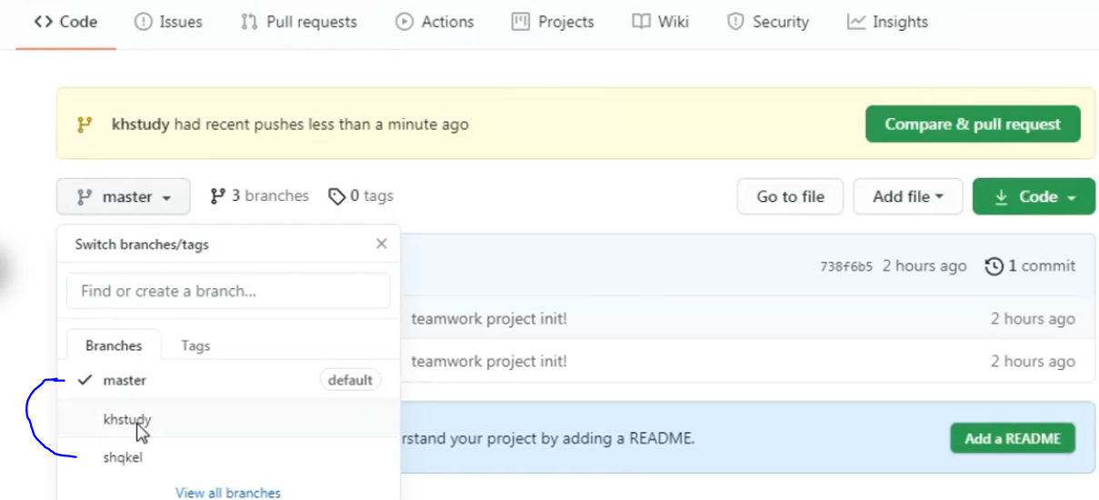Image resolution: width=1099 pixels, height=500 pixels.
Task: Click the branch icon in push banner
Action: [85, 125]
